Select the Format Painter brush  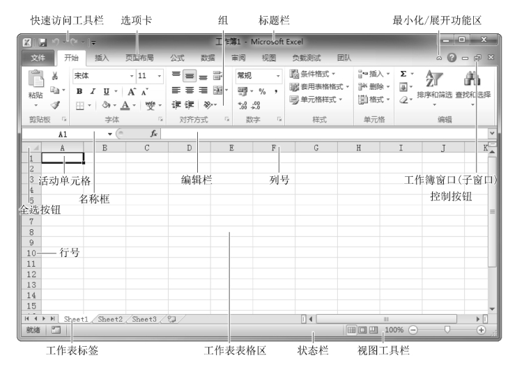55,105
